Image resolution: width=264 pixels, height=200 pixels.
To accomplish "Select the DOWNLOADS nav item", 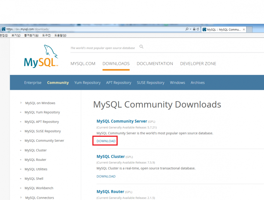I will coord(116,63).
